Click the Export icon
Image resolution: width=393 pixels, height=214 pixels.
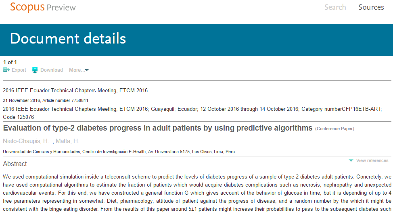pyautogui.click(x=6, y=70)
